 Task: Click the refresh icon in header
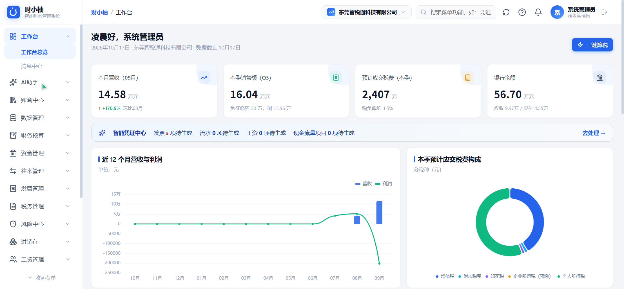[x=506, y=12]
